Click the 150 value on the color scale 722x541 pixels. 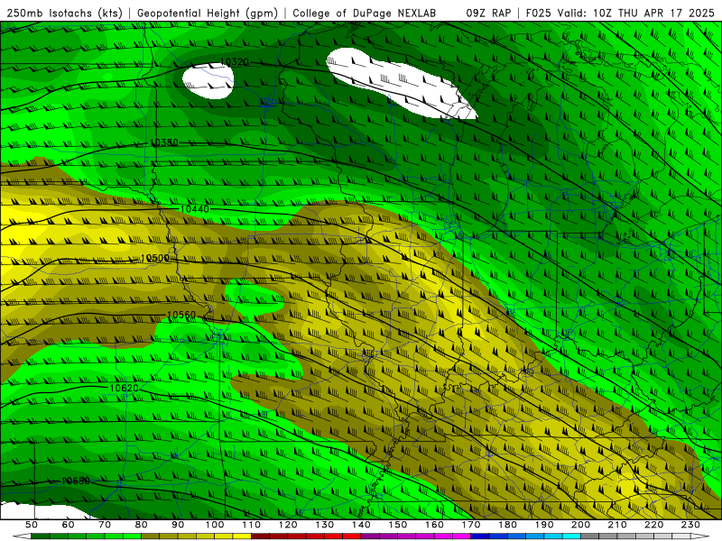pyautogui.click(x=398, y=525)
